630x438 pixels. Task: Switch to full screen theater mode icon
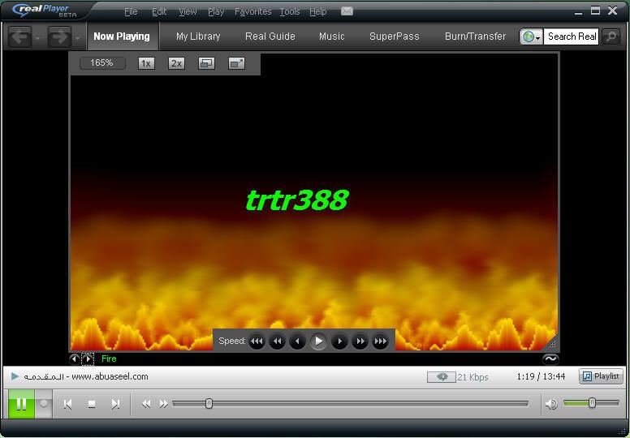236,63
